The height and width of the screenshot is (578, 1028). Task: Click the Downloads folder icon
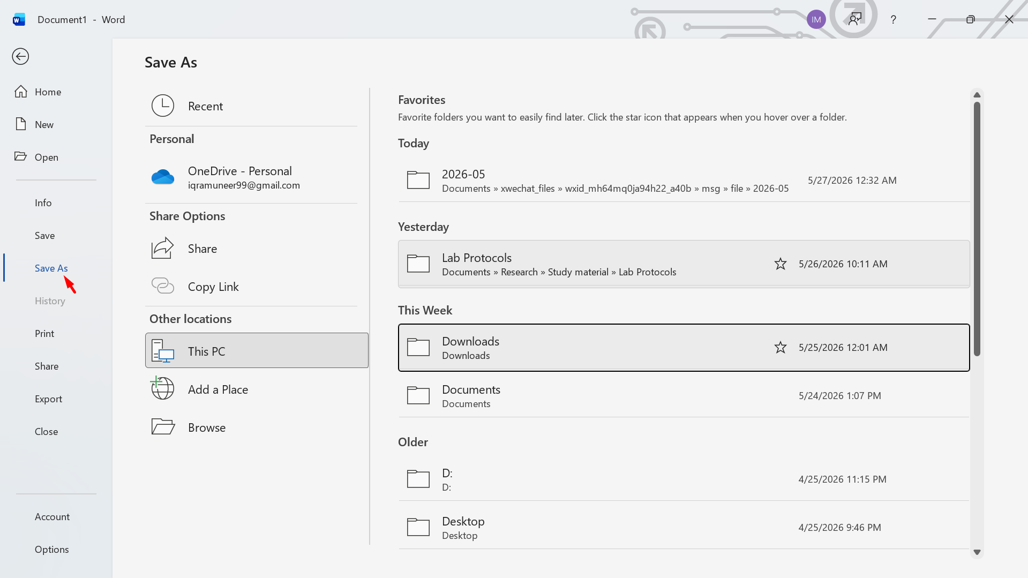[418, 347]
